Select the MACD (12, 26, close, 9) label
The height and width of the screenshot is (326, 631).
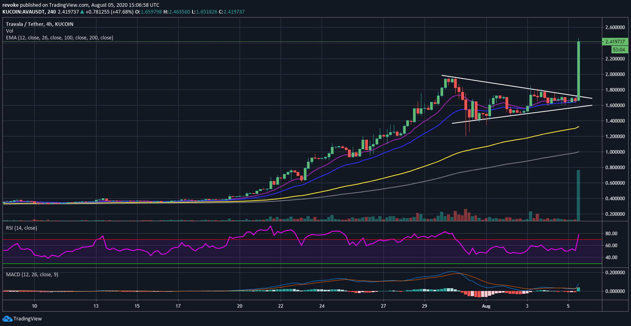point(32,274)
